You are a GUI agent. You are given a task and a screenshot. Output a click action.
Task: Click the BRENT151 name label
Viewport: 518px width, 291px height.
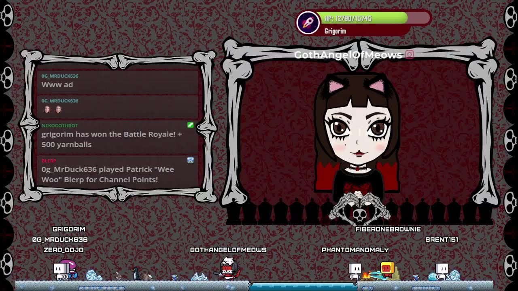442,240
